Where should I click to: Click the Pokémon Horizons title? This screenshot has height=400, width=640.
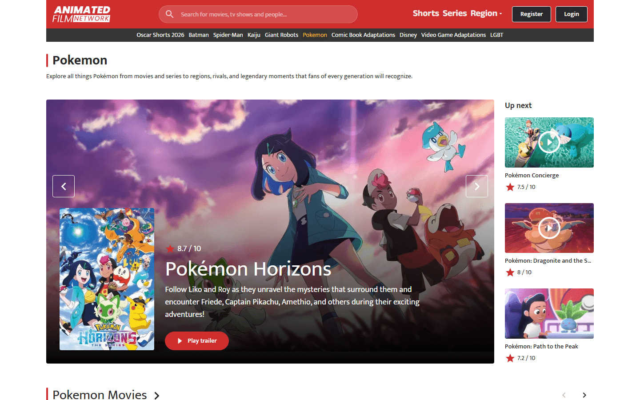[x=248, y=269]
